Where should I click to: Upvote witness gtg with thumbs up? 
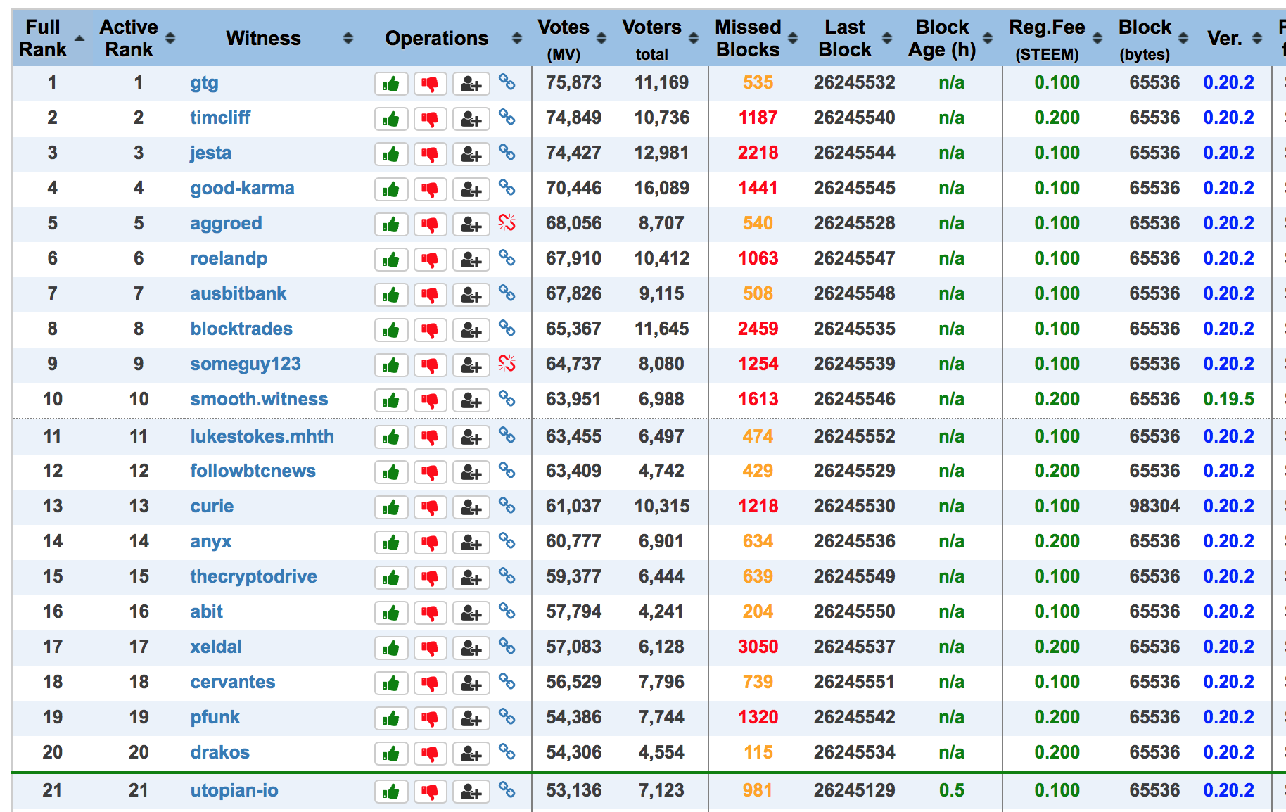(391, 84)
